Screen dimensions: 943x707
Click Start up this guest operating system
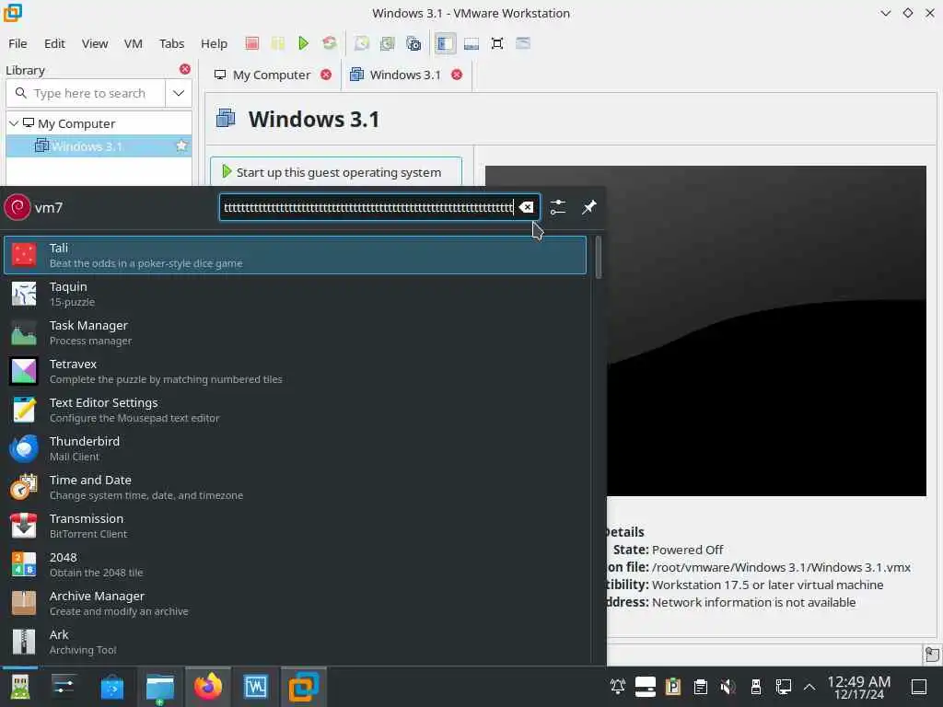pos(336,172)
